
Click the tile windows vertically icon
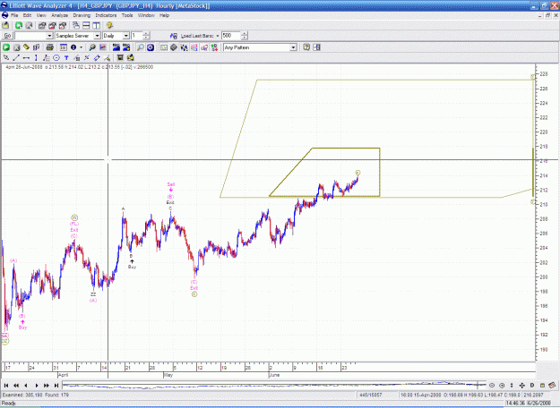coord(96,25)
